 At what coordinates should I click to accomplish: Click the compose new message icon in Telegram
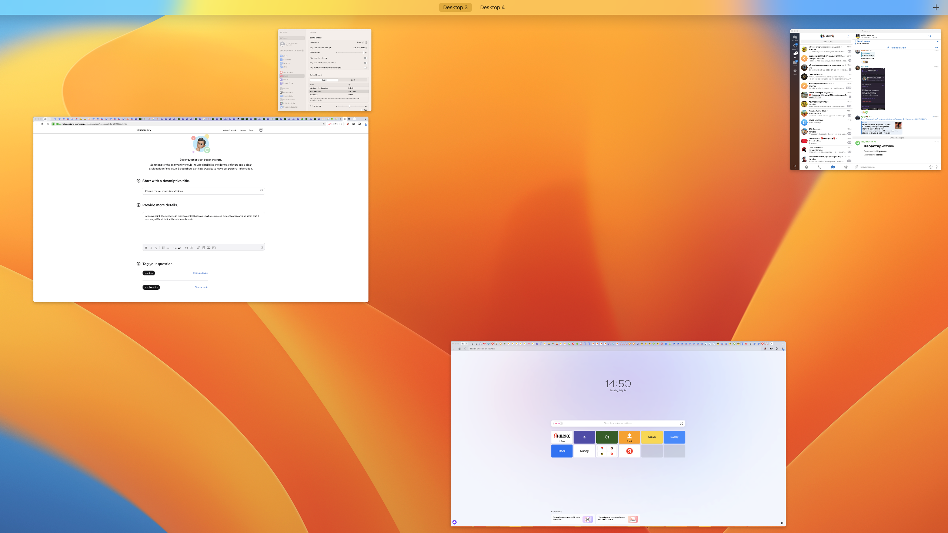tap(848, 36)
